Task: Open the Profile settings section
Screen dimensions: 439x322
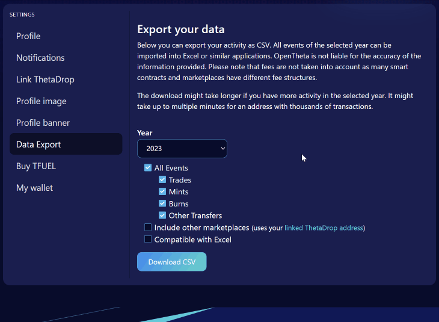Action: click(28, 36)
